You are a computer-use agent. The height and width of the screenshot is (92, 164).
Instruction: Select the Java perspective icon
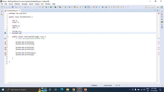pos(162,7)
